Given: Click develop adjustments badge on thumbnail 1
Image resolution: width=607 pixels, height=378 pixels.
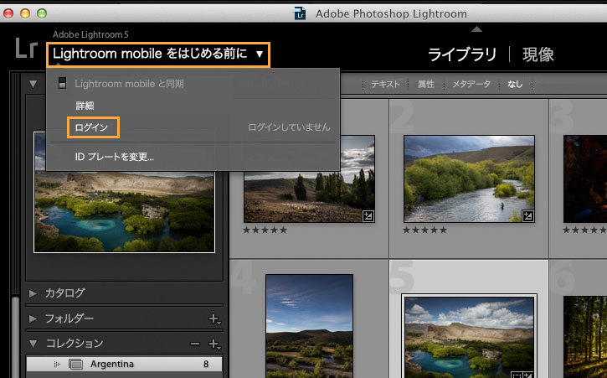Looking at the screenshot, I should [x=368, y=216].
